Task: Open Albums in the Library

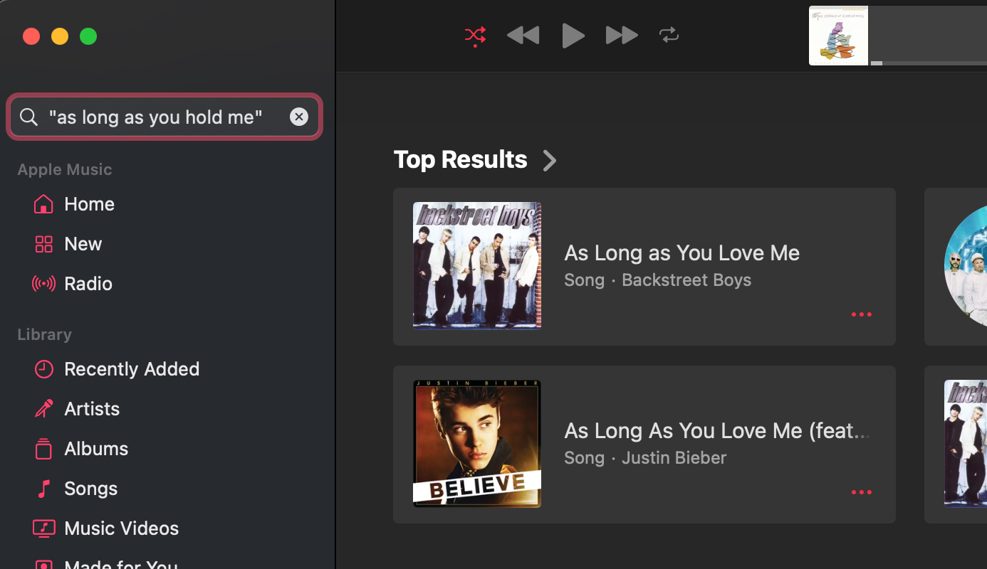Action: tap(96, 449)
